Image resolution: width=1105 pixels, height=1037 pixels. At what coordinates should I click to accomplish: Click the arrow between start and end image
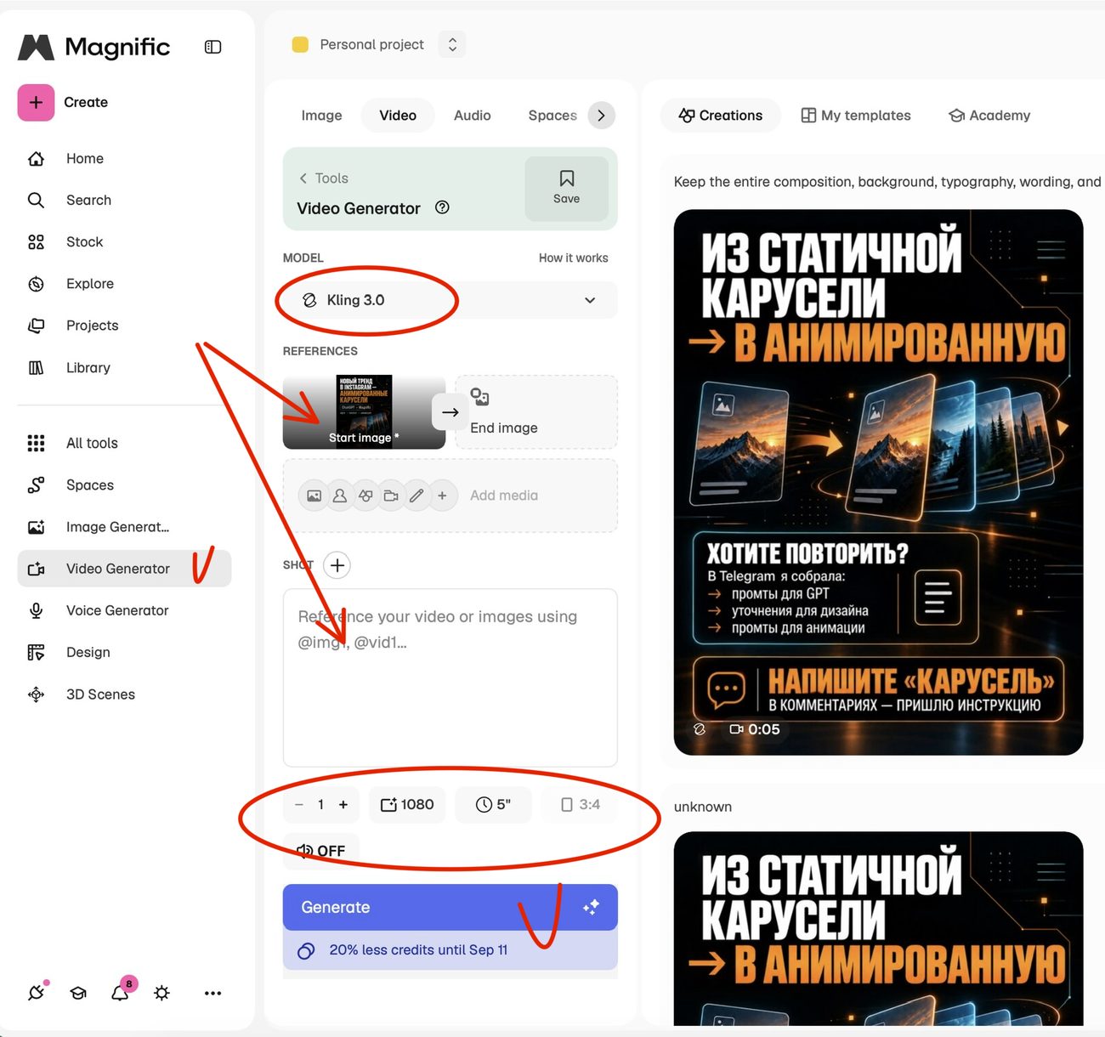pyautogui.click(x=450, y=412)
